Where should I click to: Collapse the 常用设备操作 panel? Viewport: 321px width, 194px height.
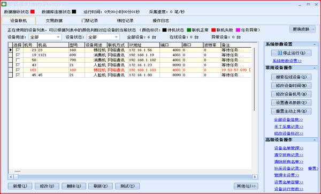pyautogui.click(x=315, y=68)
